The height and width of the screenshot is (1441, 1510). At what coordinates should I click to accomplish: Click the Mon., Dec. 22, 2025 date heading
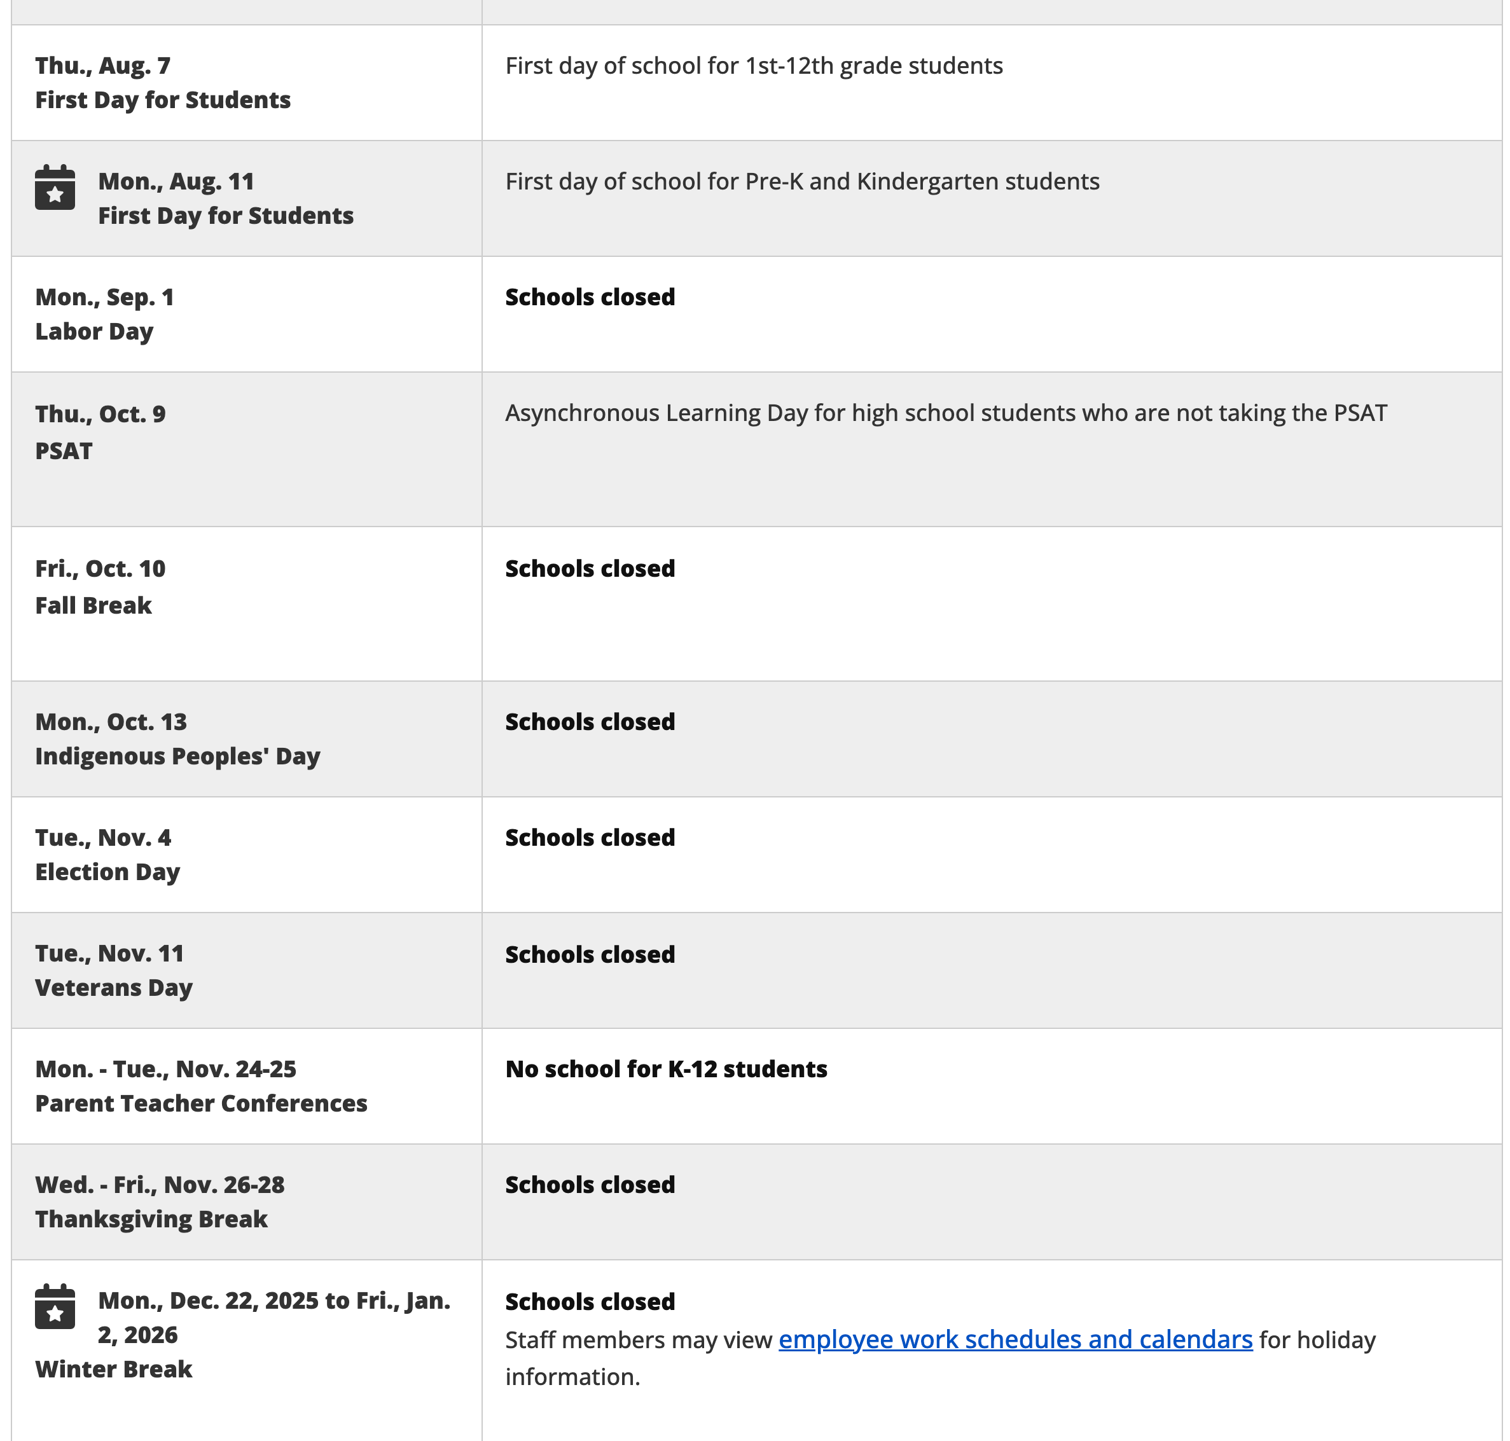(x=274, y=1300)
